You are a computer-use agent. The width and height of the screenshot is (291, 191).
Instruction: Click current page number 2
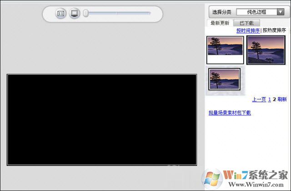tap(274, 99)
